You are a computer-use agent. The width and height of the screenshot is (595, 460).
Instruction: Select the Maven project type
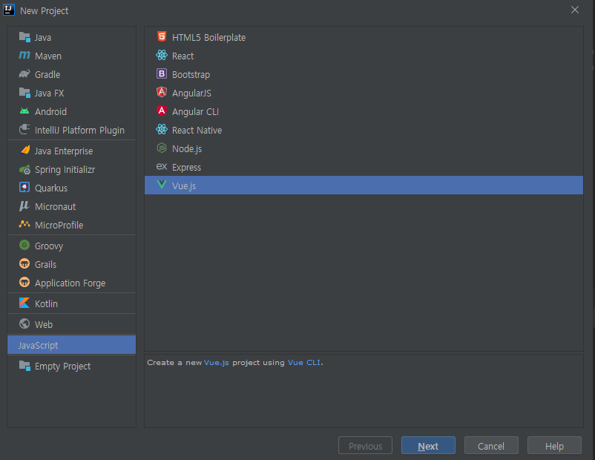click(71, 56)
